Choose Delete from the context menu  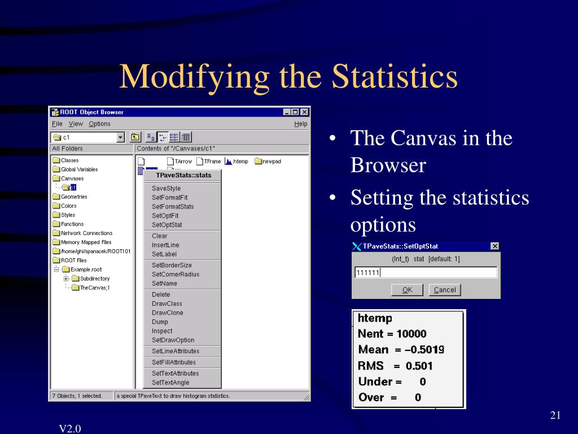[x=182, y=294]
